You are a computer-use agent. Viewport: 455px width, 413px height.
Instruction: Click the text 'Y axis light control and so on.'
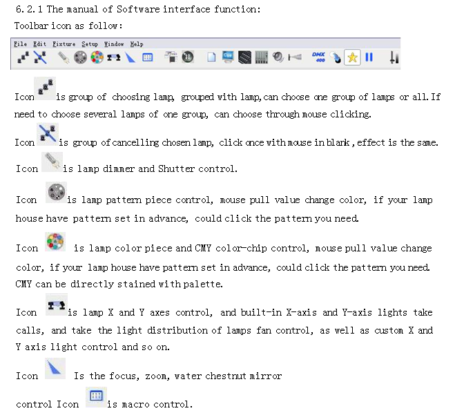point(93,347)
